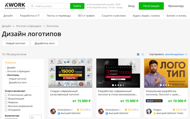This screenshot has height=119, width=190.
Task: Tick the В нескольких цветах checkbox
Action: coord(6,95)
